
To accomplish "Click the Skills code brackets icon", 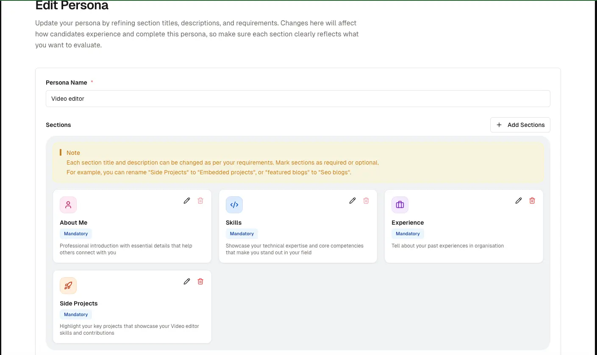I will (x=234, y=205).
